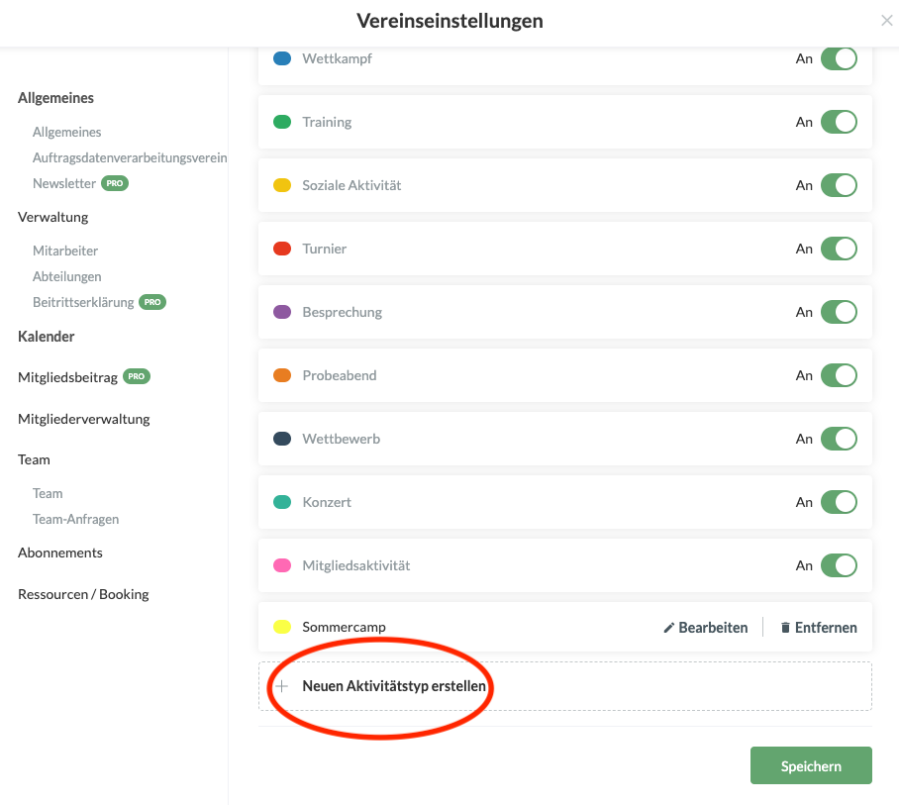The image size is (899, 805).
Task: Click Neuen Aktivitätstyp erstellen
Action: pos(394,686)
